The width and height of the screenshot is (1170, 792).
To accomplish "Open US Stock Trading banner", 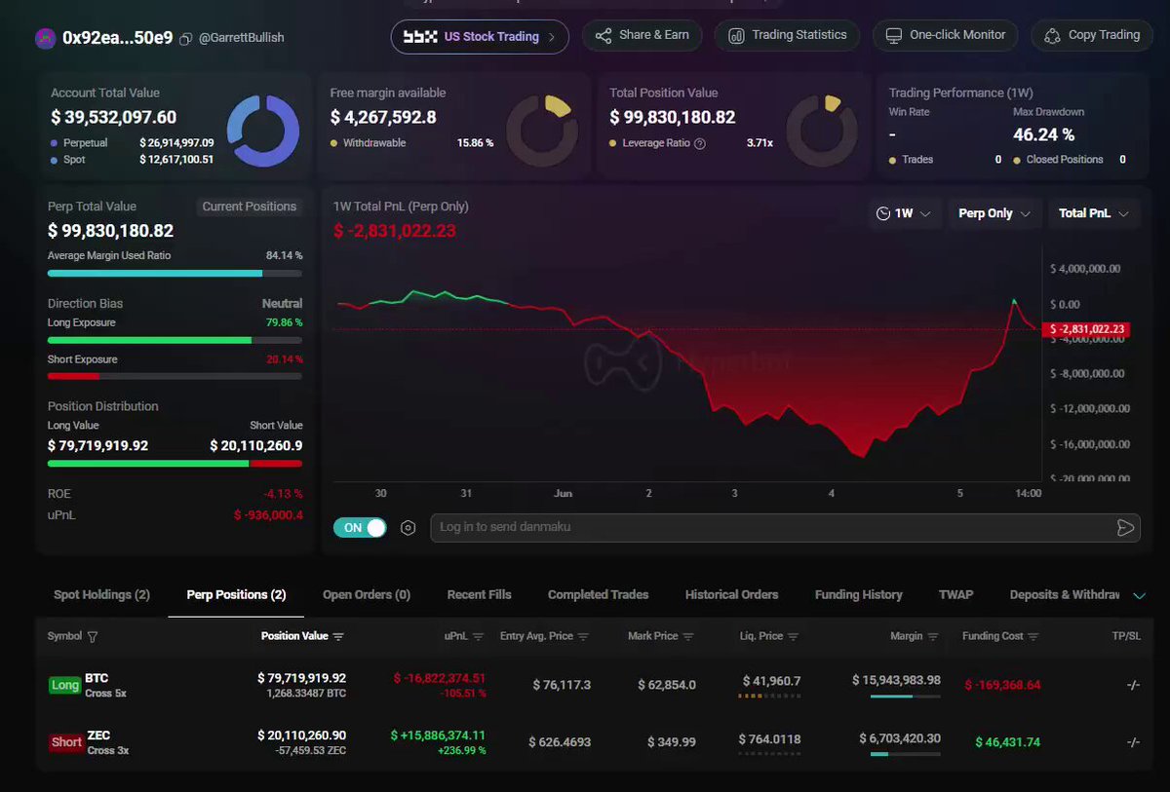I will click(x=480, y=37).
